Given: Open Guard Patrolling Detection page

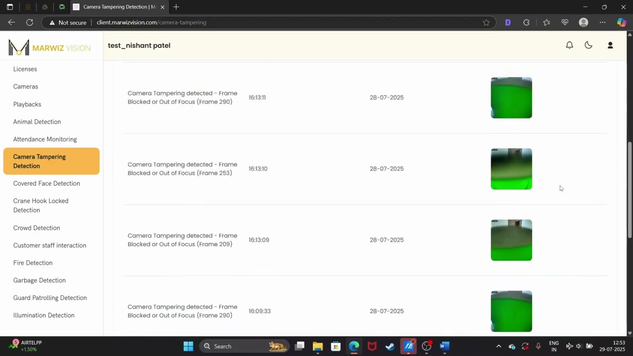Looking at the screenshot, I should tap(50, 298).
